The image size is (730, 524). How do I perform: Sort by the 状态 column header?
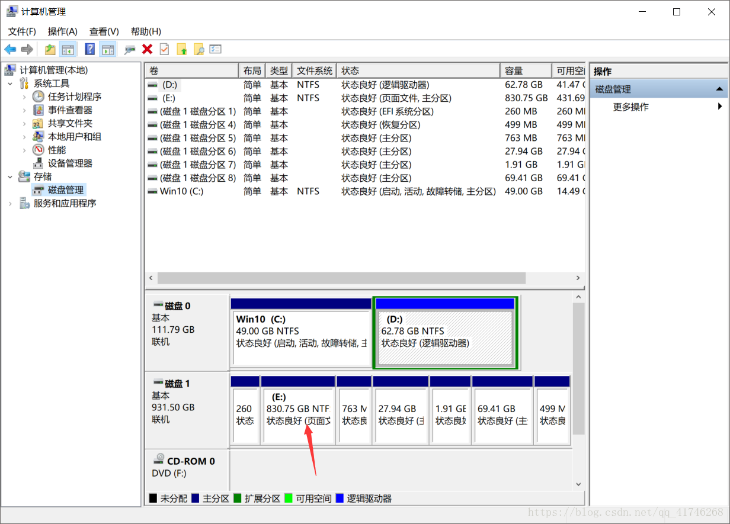[418, 70]
